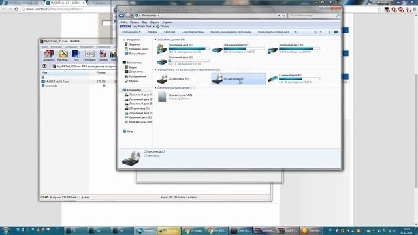Viewport: 418px width, 235px height.
Task: Collapse the Сетевое размещение group
Action: (155, 88)
